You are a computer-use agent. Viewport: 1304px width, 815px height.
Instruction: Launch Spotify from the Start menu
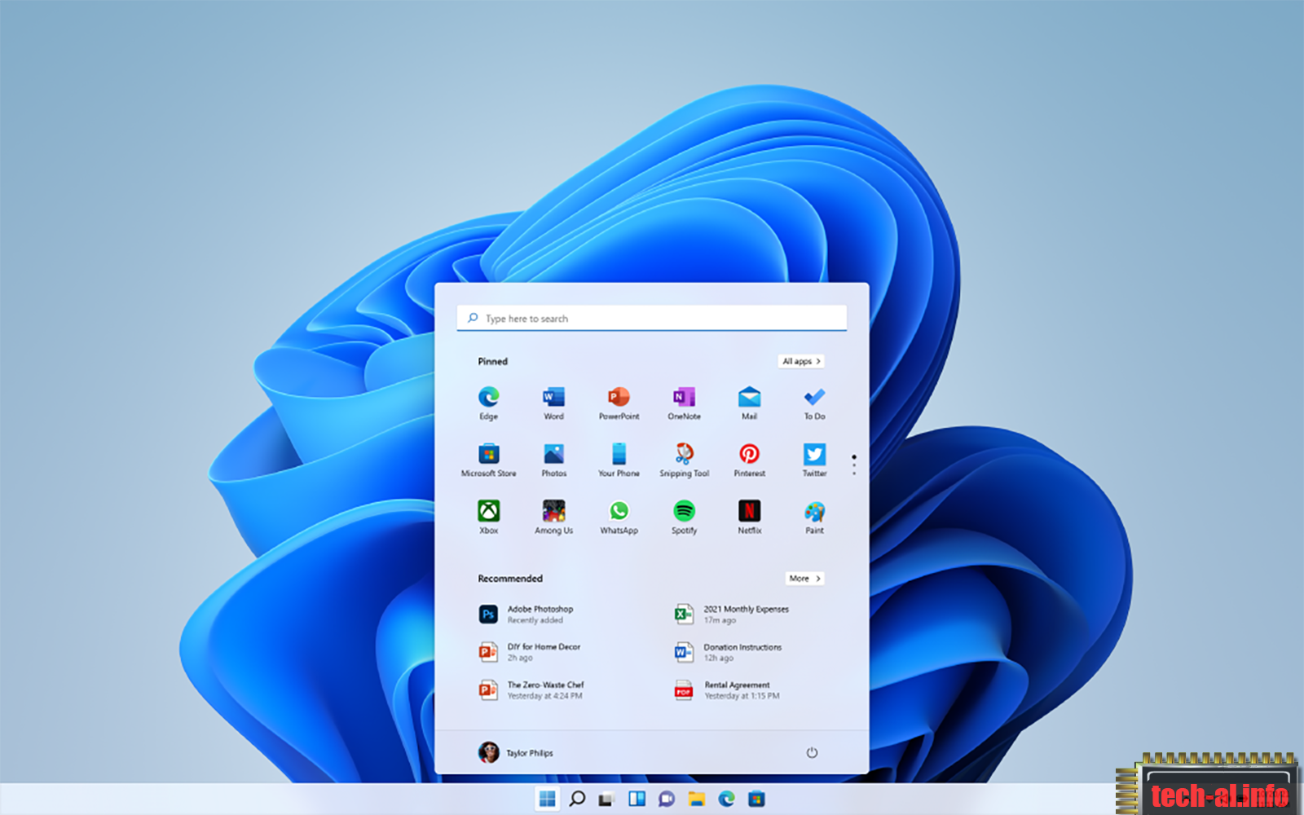coord(684,518)
